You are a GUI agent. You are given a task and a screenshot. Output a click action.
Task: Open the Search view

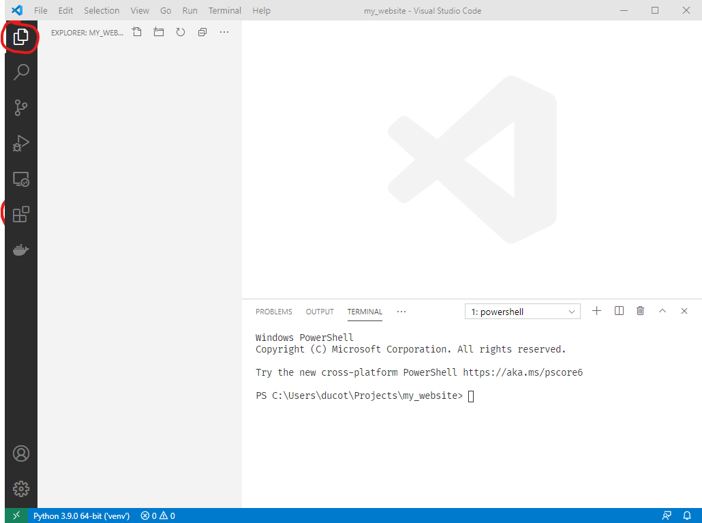coord(20,72)
